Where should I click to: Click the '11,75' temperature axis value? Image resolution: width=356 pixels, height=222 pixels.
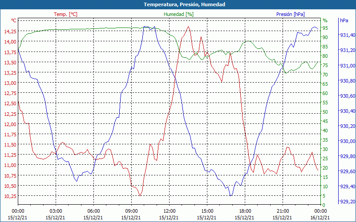tap(10, 135)
